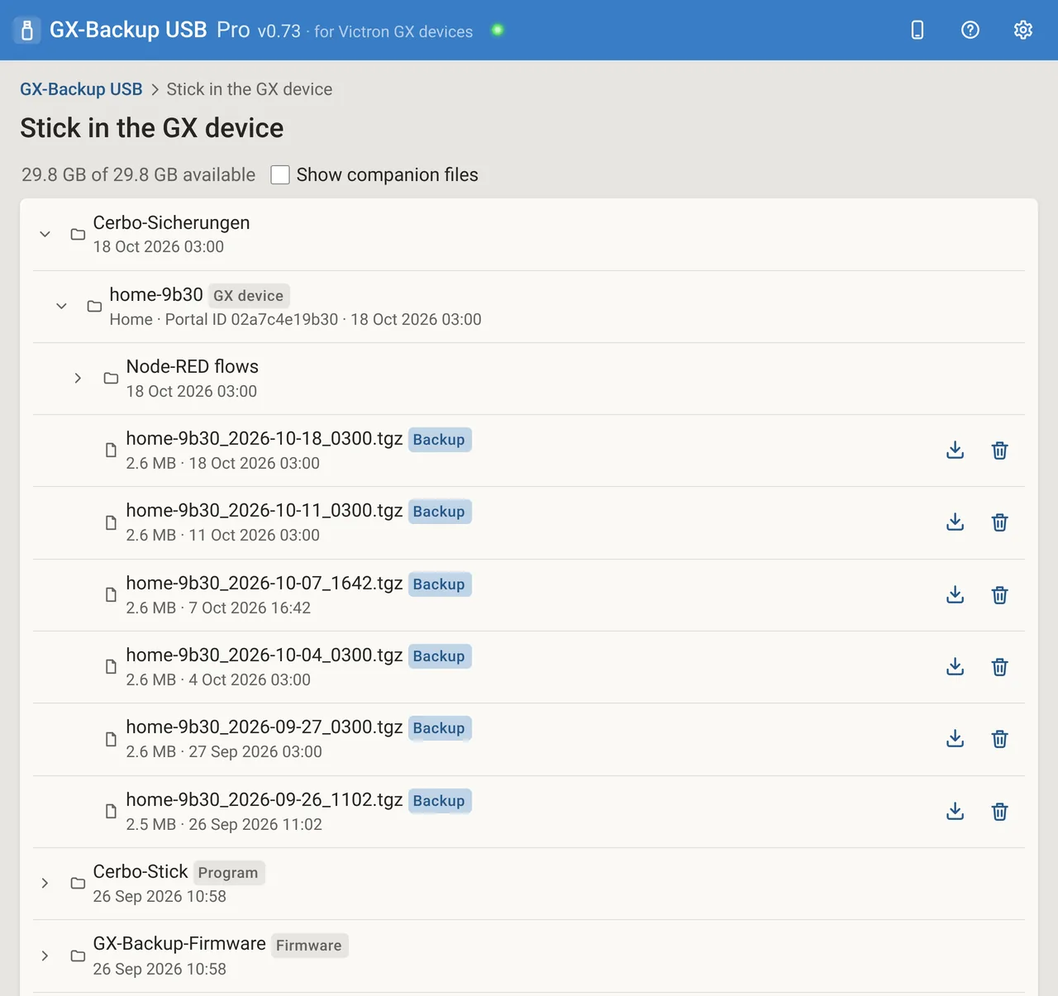Delete home-9b30_2026-10-11_0300.tgz backup
The height and width of the screenshot is (996, 1058).
(x=1000, y=522)
